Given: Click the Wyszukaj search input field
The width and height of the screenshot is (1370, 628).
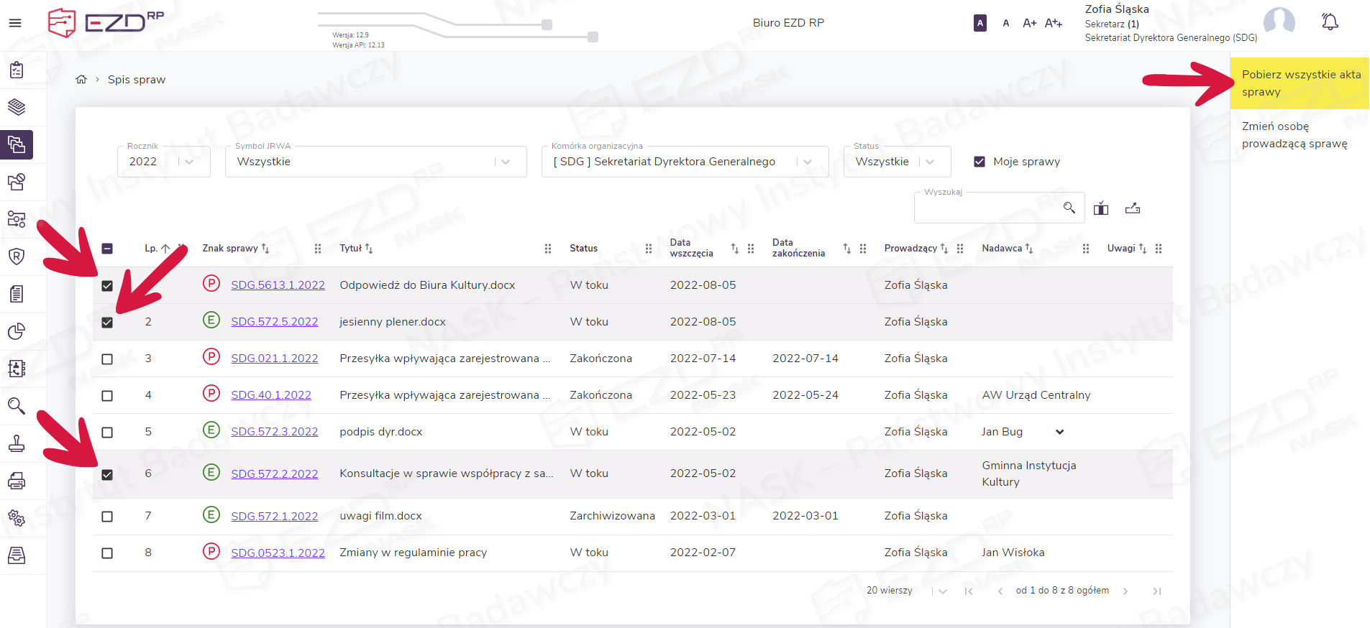Looking at the screenshot, I should 987,208.
